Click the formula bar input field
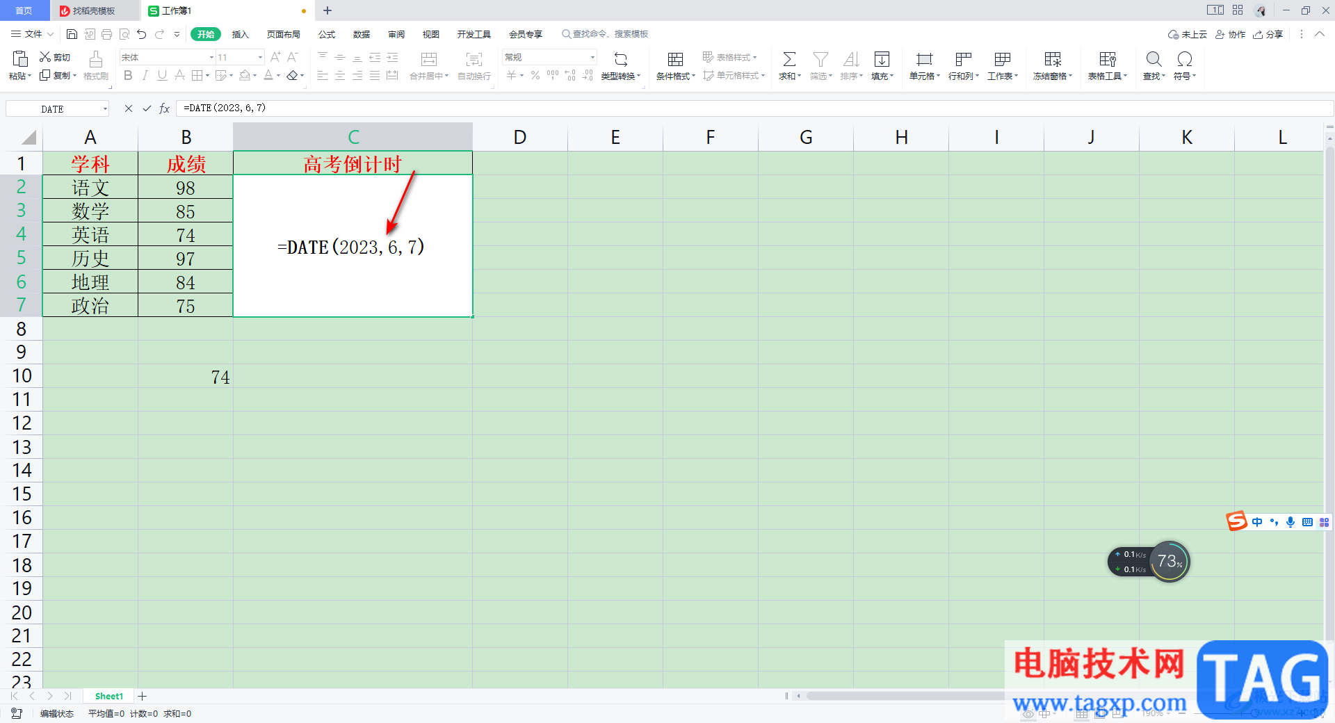1335x723 pixels. coord(754,108)
